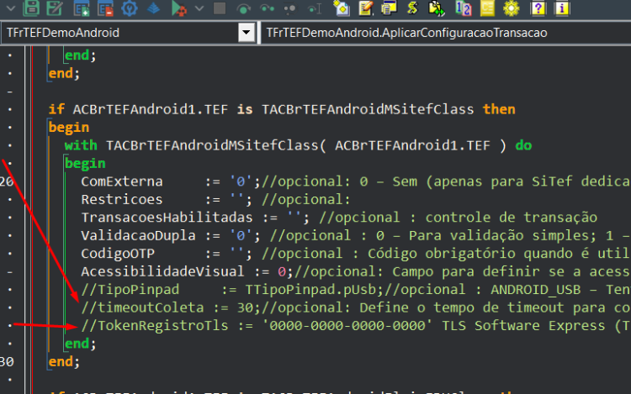
Task: Click AcessibilidadeVisual in the code
Action: [162, 272]
